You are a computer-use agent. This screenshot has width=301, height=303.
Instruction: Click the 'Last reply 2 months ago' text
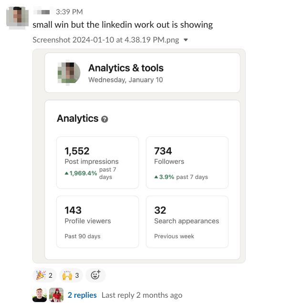(x=142, y=295)
